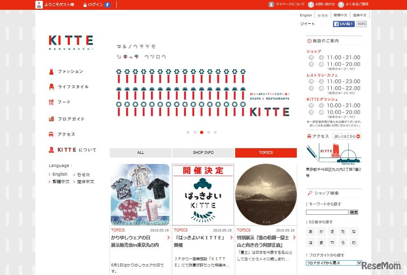Click the red dress fashion icon
The height and width of the screenshot is (275, 407).
point(51,71)
